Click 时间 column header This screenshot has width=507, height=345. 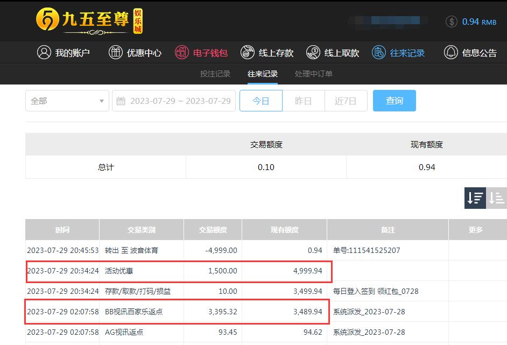pyautogui.click(x=62, y=230)
